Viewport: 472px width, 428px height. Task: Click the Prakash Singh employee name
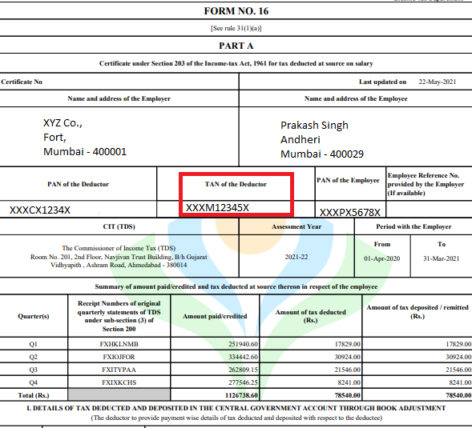pyautogui.click(x=314, y=125)
